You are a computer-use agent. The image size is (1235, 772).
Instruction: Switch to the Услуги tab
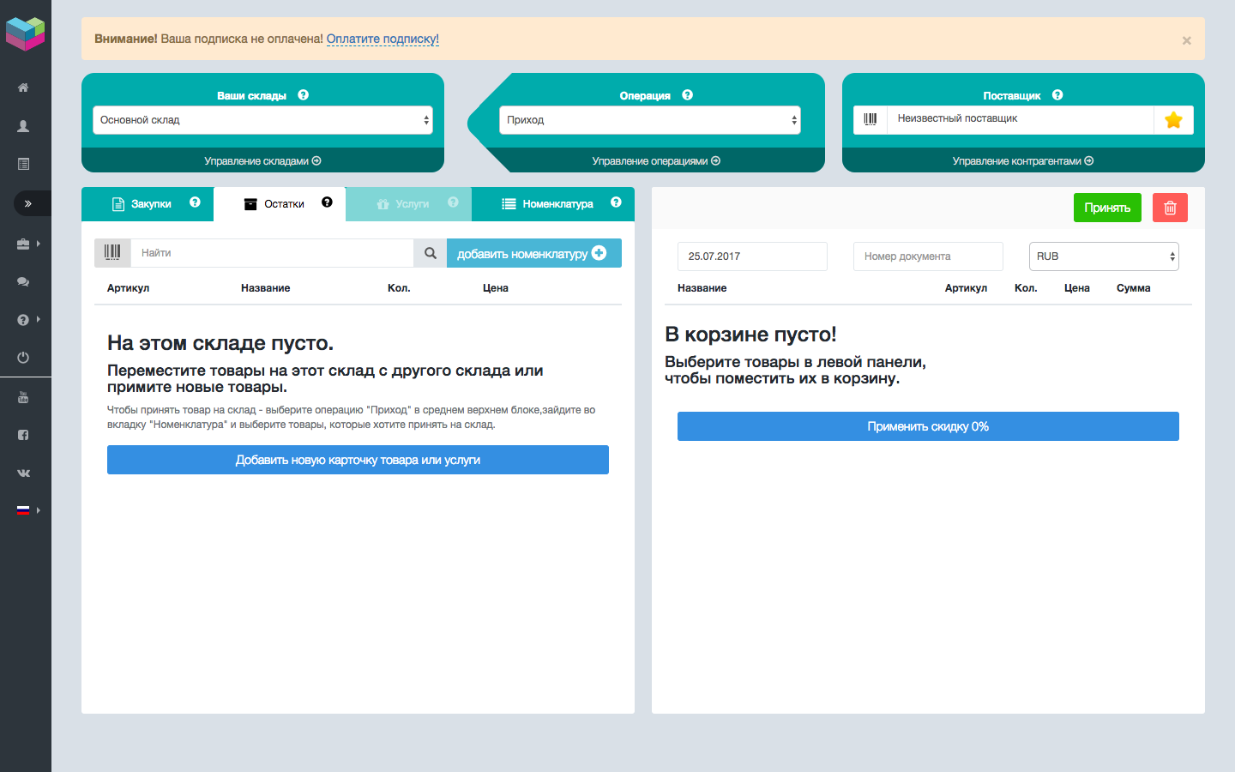[x=408, y=204]
